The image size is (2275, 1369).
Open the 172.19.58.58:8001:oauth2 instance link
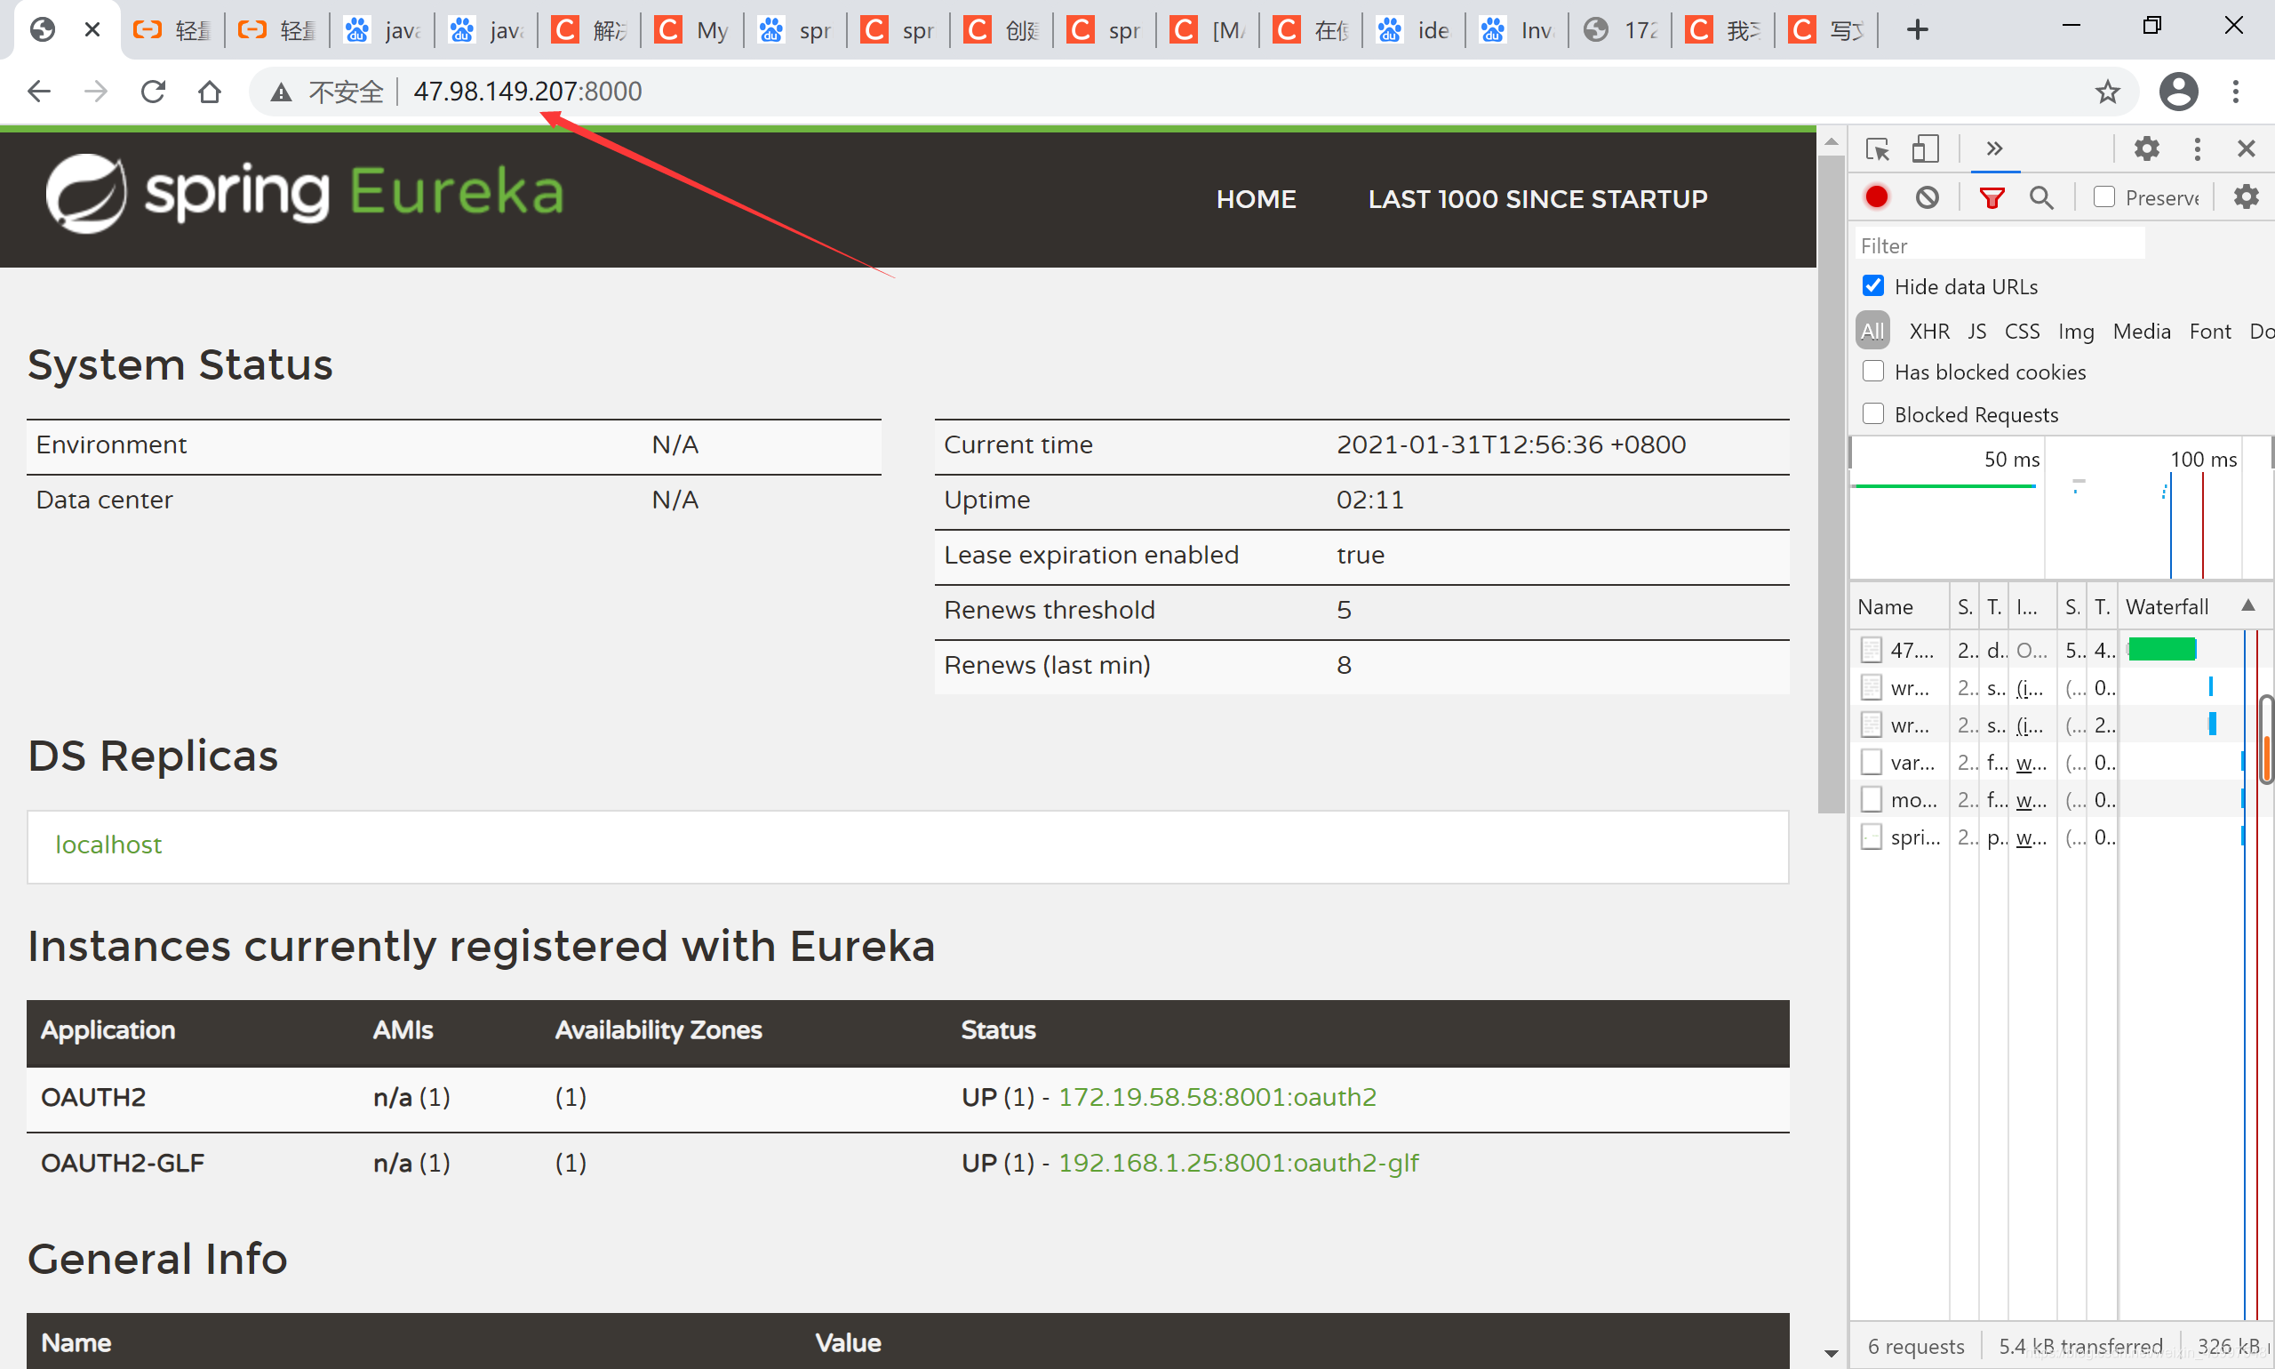coord(1217,1097)
